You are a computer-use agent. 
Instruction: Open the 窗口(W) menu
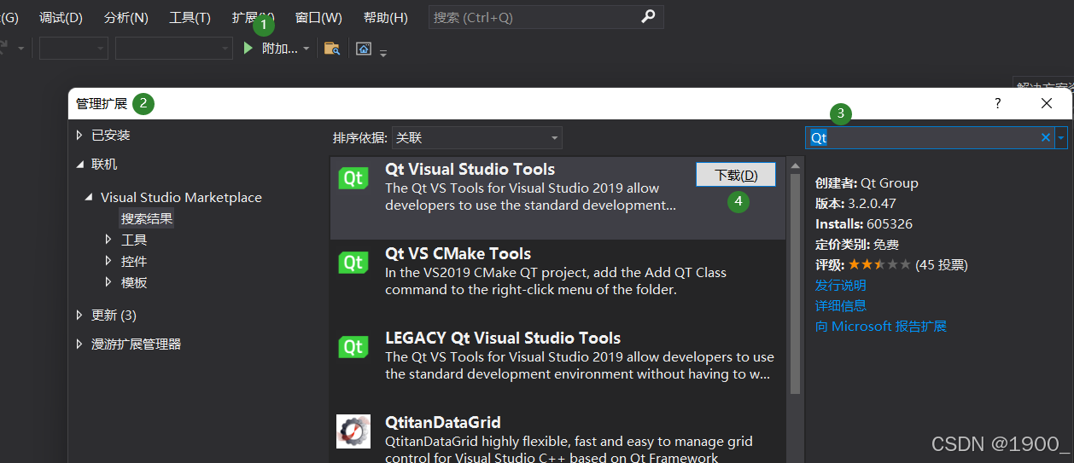pyautogui.click(x=318, y=17)
